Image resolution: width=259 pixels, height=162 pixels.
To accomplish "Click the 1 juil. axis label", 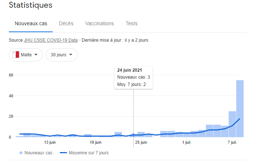I will pos(186,142).
